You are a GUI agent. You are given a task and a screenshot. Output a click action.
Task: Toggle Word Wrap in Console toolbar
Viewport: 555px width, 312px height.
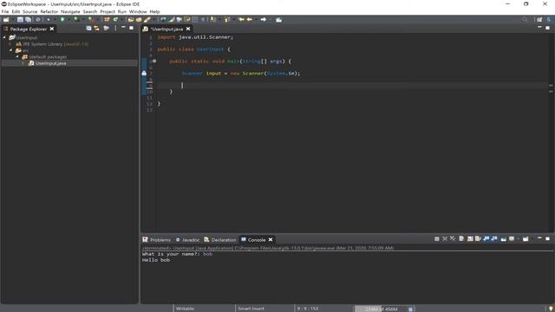478,239
